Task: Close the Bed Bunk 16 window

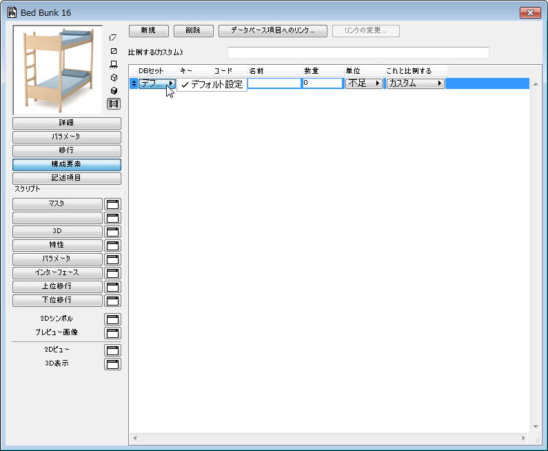Action: tap(530, 13)
